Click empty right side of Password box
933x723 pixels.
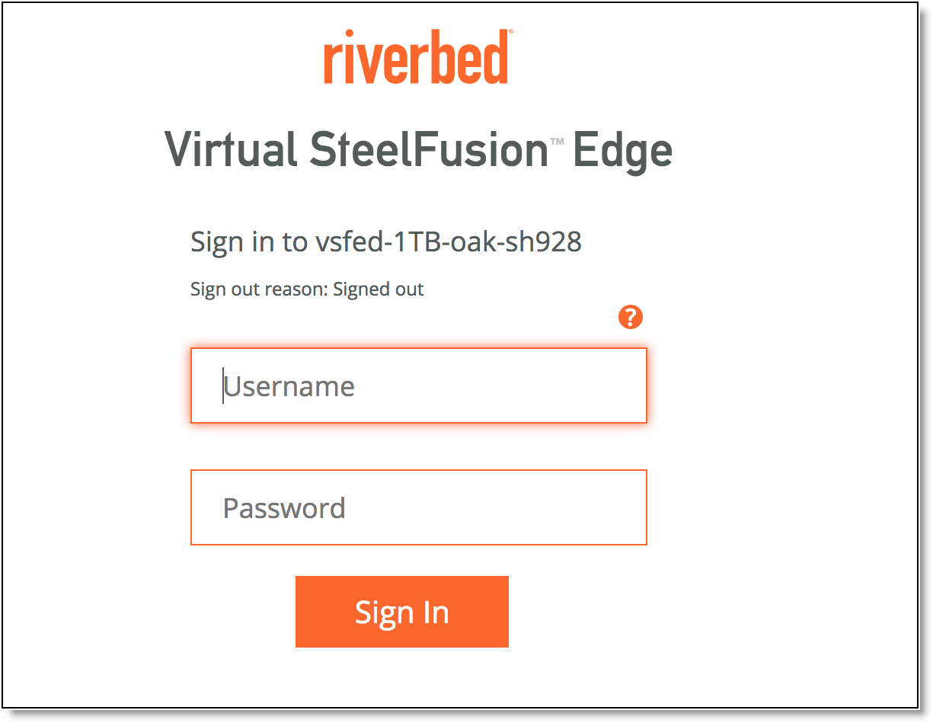tap(533, 507)
